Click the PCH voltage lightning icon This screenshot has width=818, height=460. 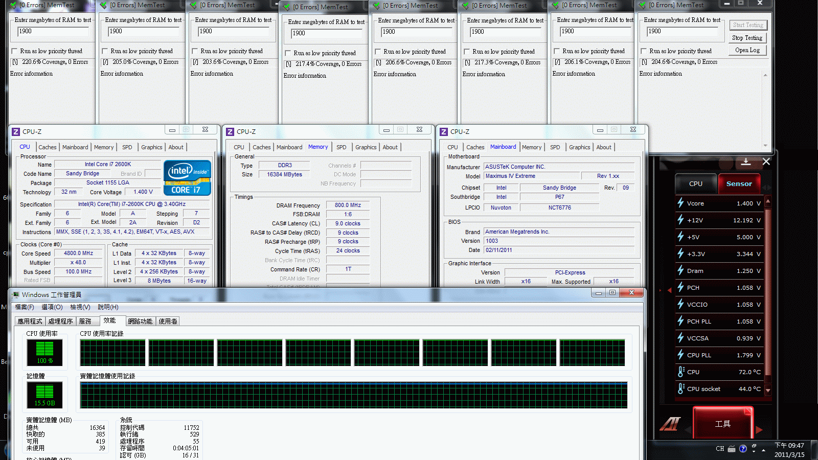[x=680, y=287]
